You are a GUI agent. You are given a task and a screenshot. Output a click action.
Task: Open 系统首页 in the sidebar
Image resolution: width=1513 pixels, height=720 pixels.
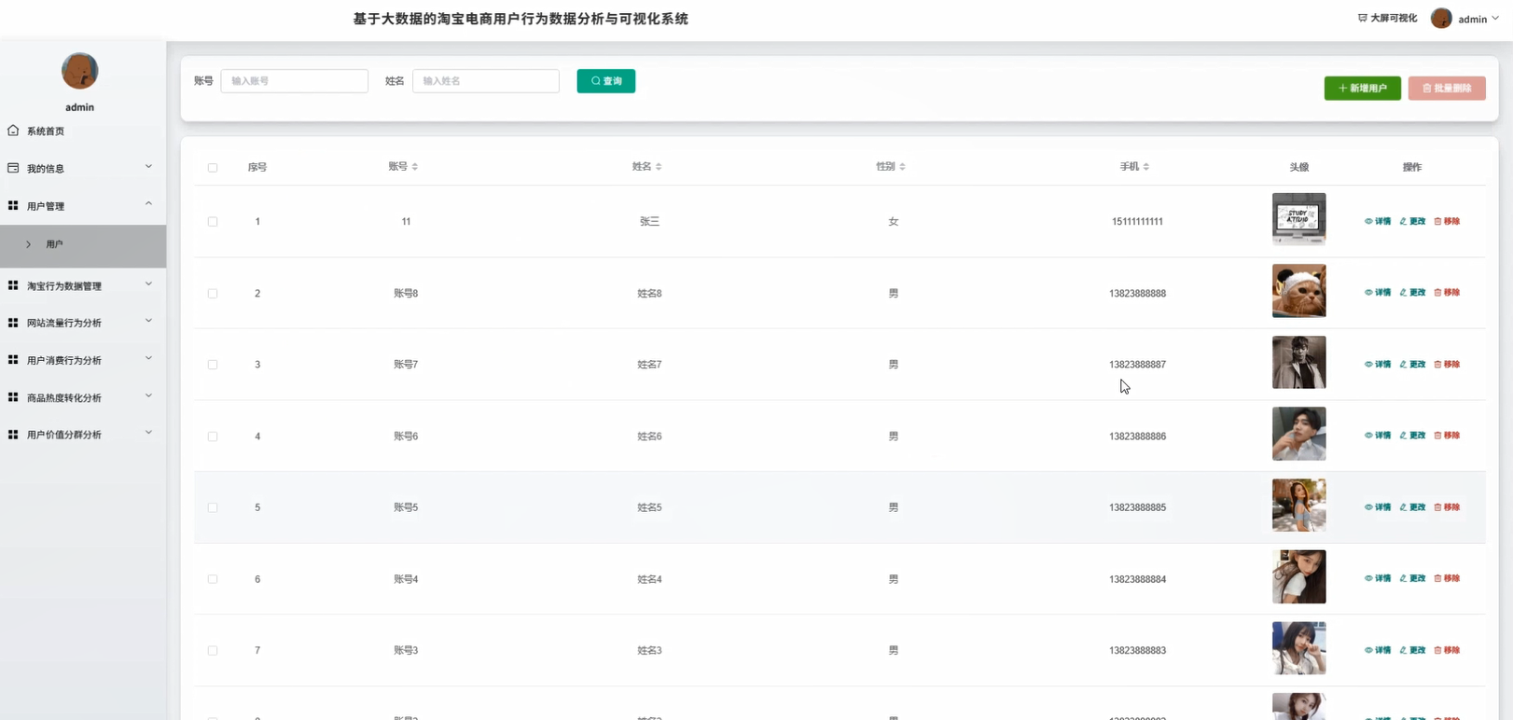pos(46,132)
